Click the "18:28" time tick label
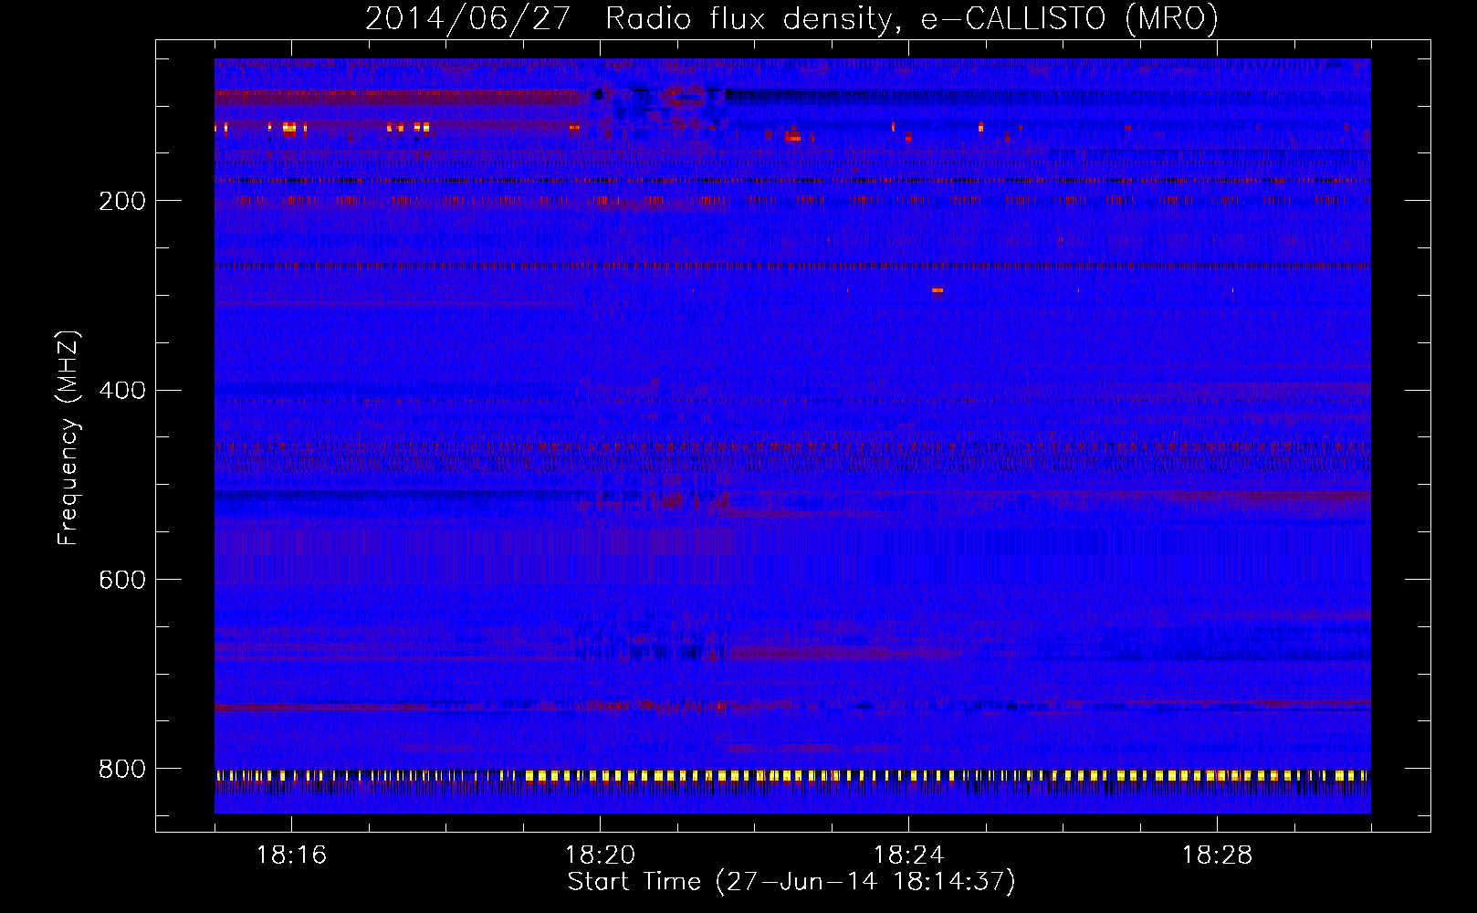 (1217, 855)
